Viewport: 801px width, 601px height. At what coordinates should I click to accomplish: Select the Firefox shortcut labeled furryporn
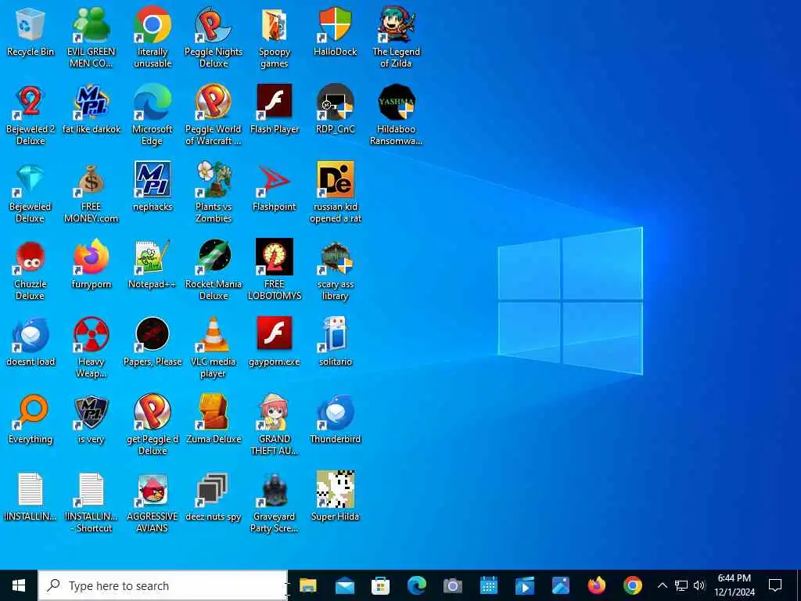pyautogui.click(x=91, y=257)
